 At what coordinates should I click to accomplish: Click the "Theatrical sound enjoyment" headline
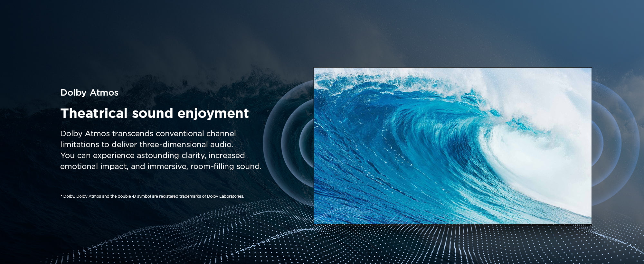click(x=154, y=113)
